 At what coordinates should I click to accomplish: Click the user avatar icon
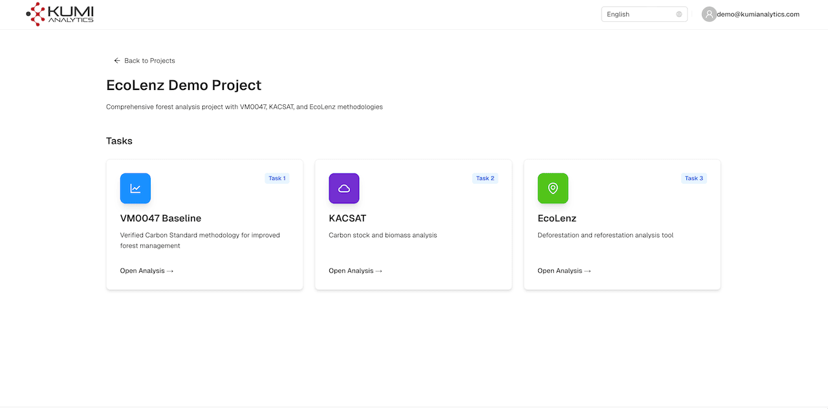point(709,14)
